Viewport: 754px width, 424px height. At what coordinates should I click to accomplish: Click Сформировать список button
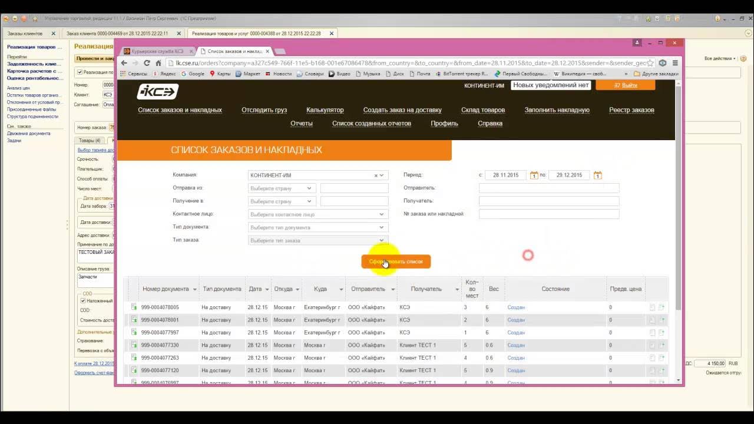pyautogui.click(x=396, y=261)
